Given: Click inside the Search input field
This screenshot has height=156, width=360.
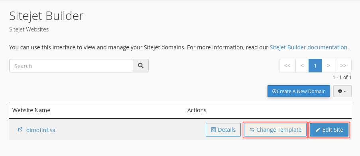Looking at the screenshot, I should tap(71, 66).
